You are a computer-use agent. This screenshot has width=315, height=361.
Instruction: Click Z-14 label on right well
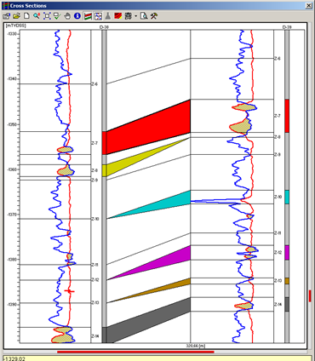coord(278,305)
